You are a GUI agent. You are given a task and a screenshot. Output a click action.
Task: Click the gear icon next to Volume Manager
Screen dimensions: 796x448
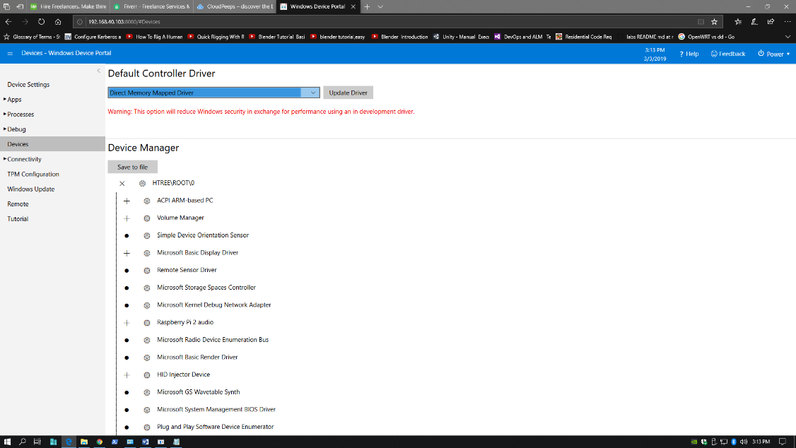[147, 218]
